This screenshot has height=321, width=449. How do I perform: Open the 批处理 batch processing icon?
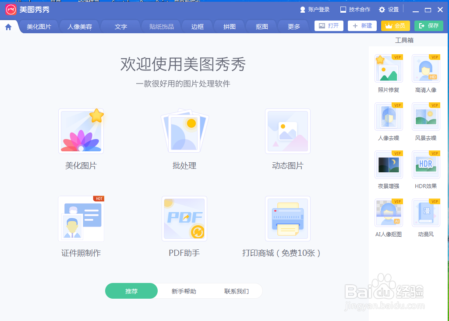(x=185, y=131)
